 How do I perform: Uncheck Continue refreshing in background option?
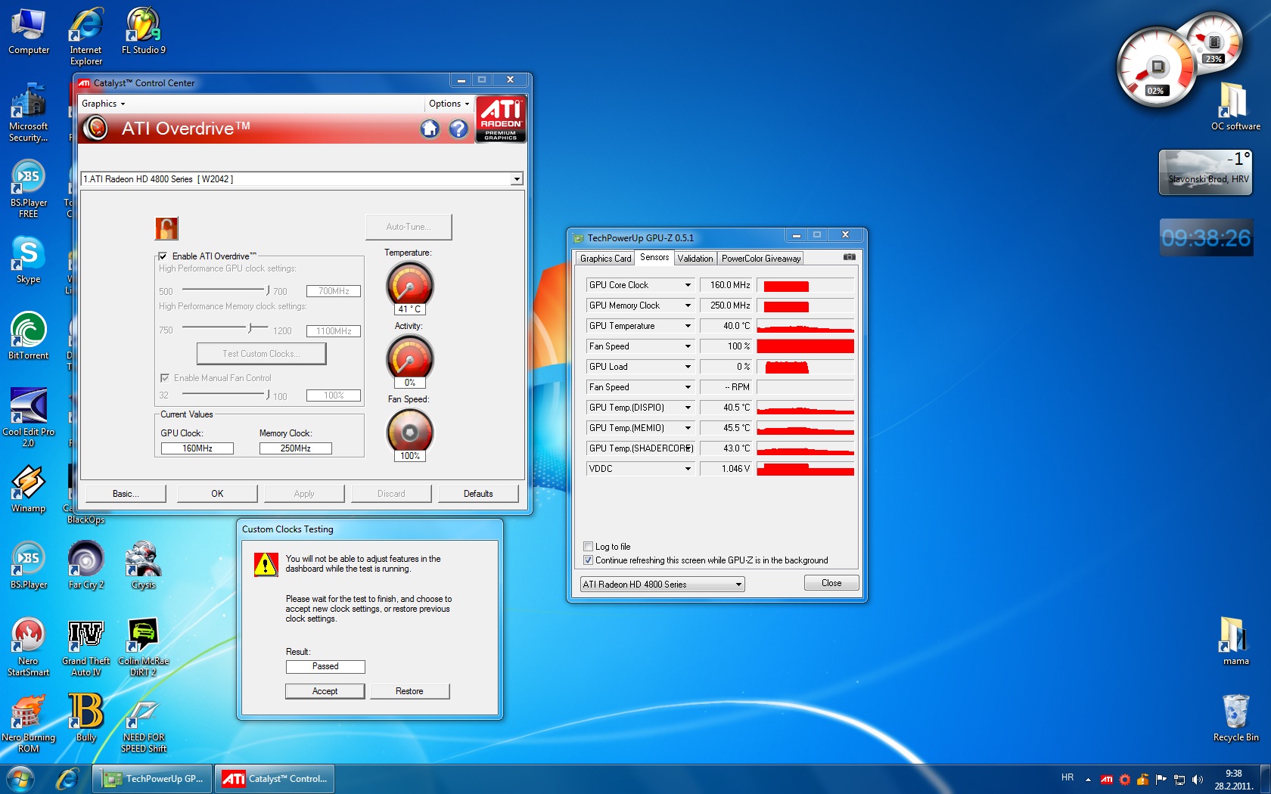pos(588,560)
